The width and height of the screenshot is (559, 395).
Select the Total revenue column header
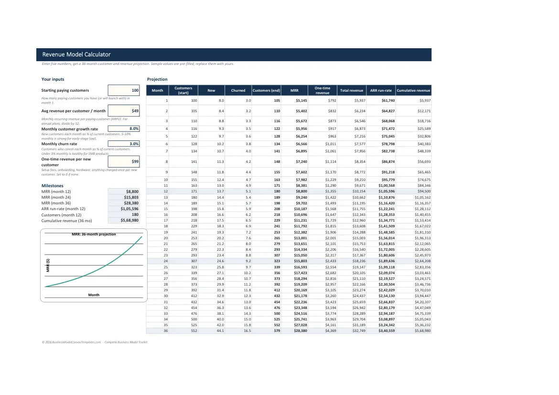pyautogui.click(x=352, y=91)
